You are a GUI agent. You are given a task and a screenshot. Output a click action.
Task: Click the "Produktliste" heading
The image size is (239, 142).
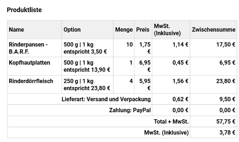(25, 10)
